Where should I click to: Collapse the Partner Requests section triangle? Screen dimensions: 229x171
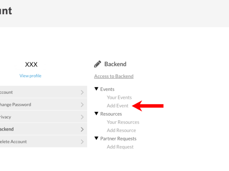[x=96, y=139]
